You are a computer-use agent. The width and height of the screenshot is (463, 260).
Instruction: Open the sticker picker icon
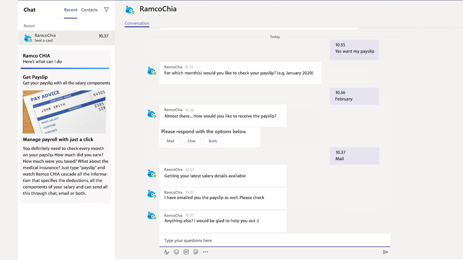click(x=196, y=252)
